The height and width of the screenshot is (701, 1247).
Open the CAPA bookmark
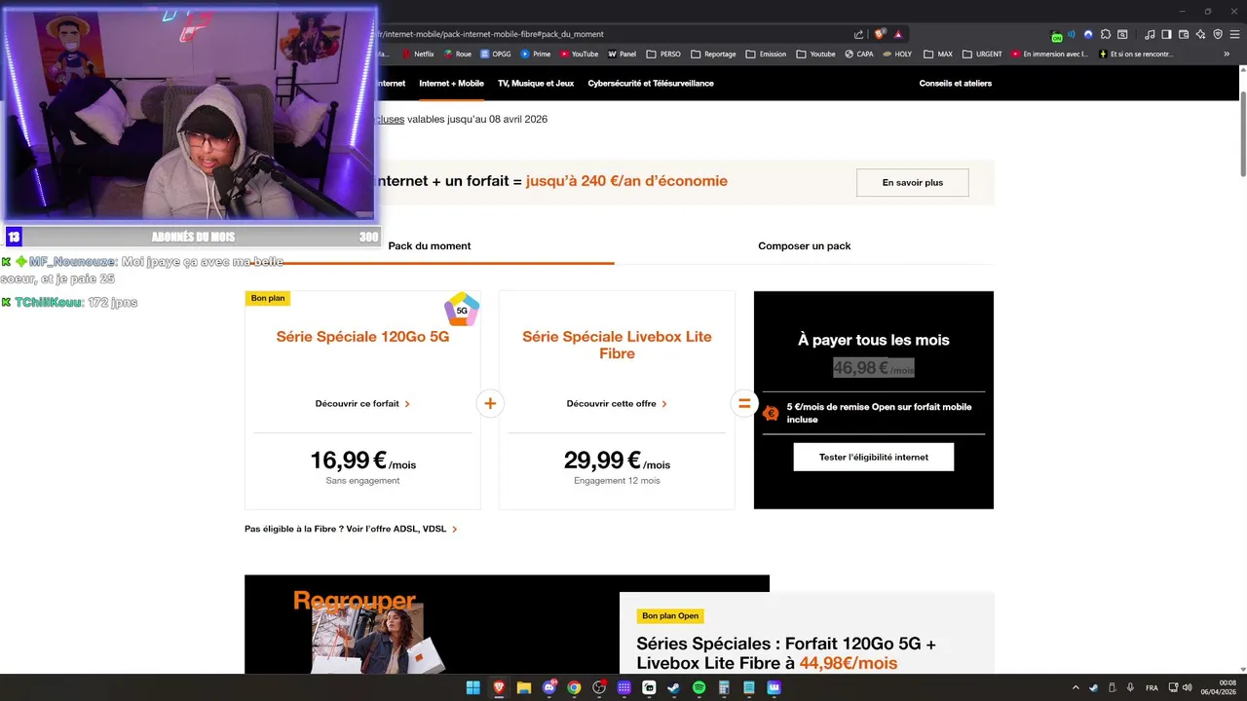point(859,54)
